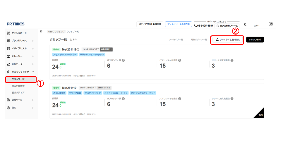Expand the プレスリリース sidebar menu arrow
281x158 pixels.
[33, 41]
